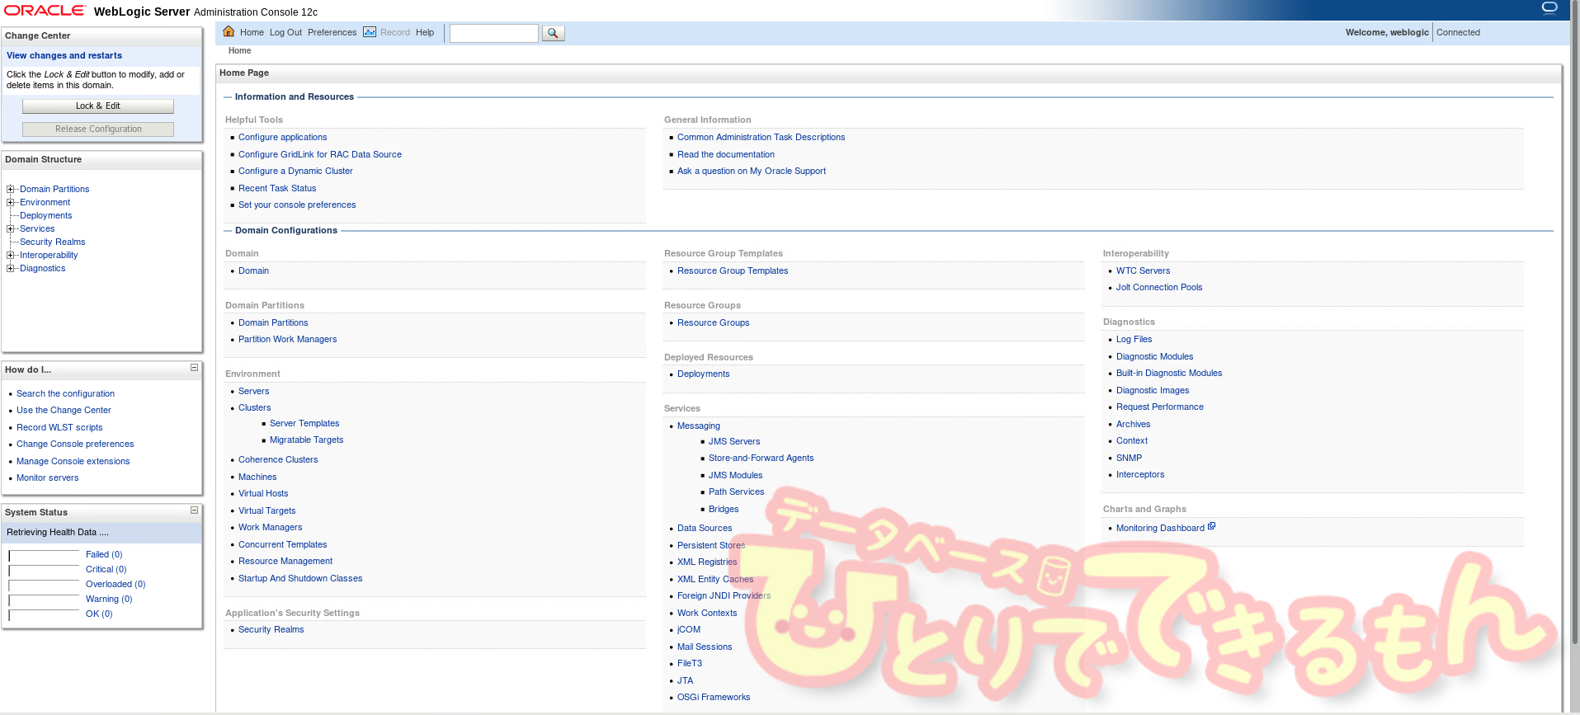Select Deployments in Domain Structure tree

45,215
